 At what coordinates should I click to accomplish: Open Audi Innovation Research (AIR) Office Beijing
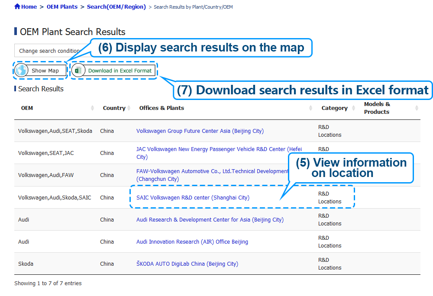[x=192, y=242]
